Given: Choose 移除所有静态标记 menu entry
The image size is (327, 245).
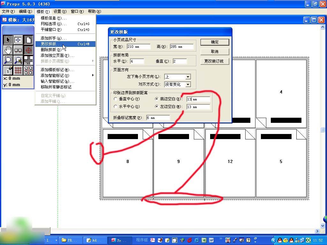Looking at the screenshot, I should pyautogui.click(x=65, y=87).
